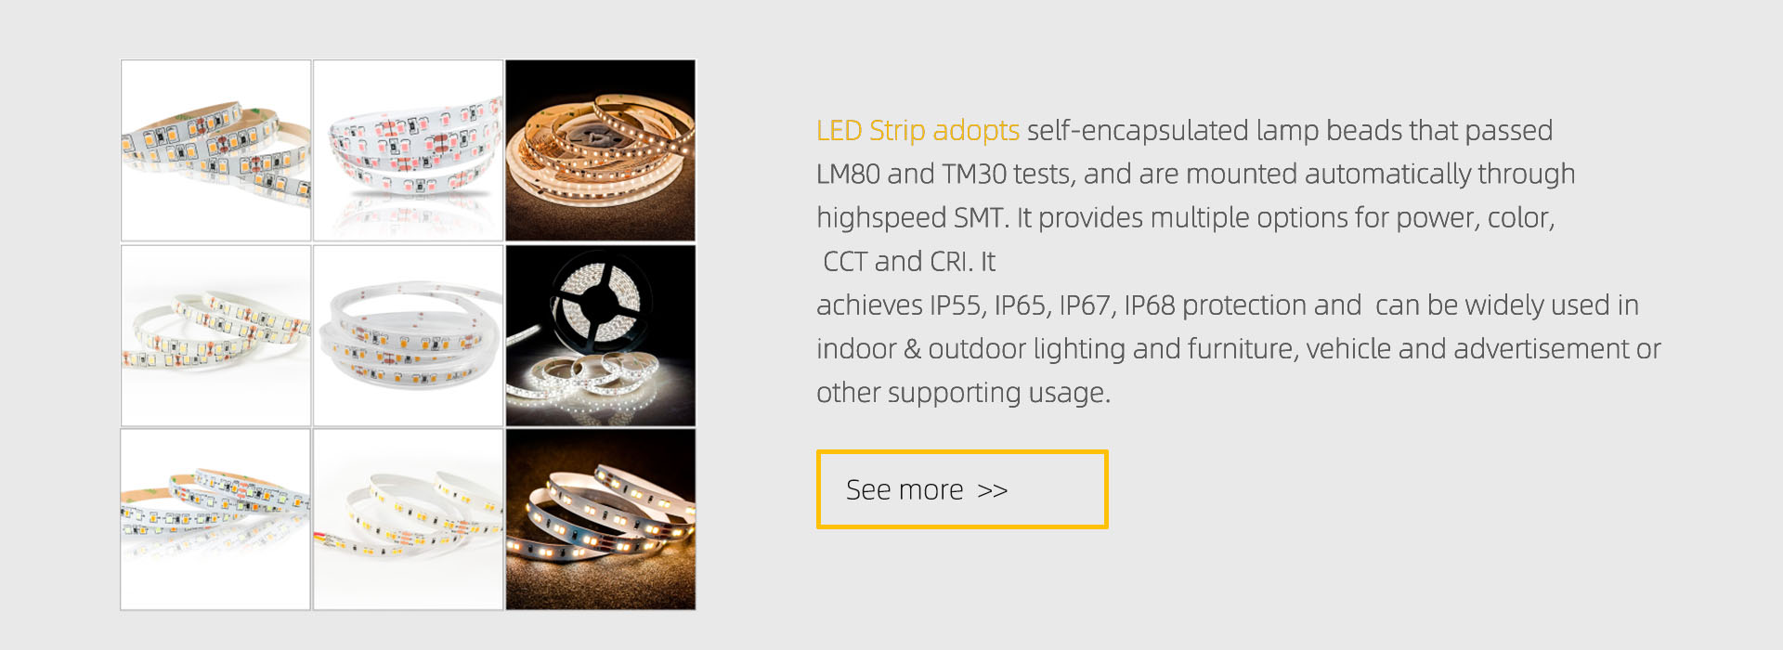This screenshot has height=650, width=1783.
Task: Open the center silicone-sleeved waterproof strip image
Action: pos(409,335)
